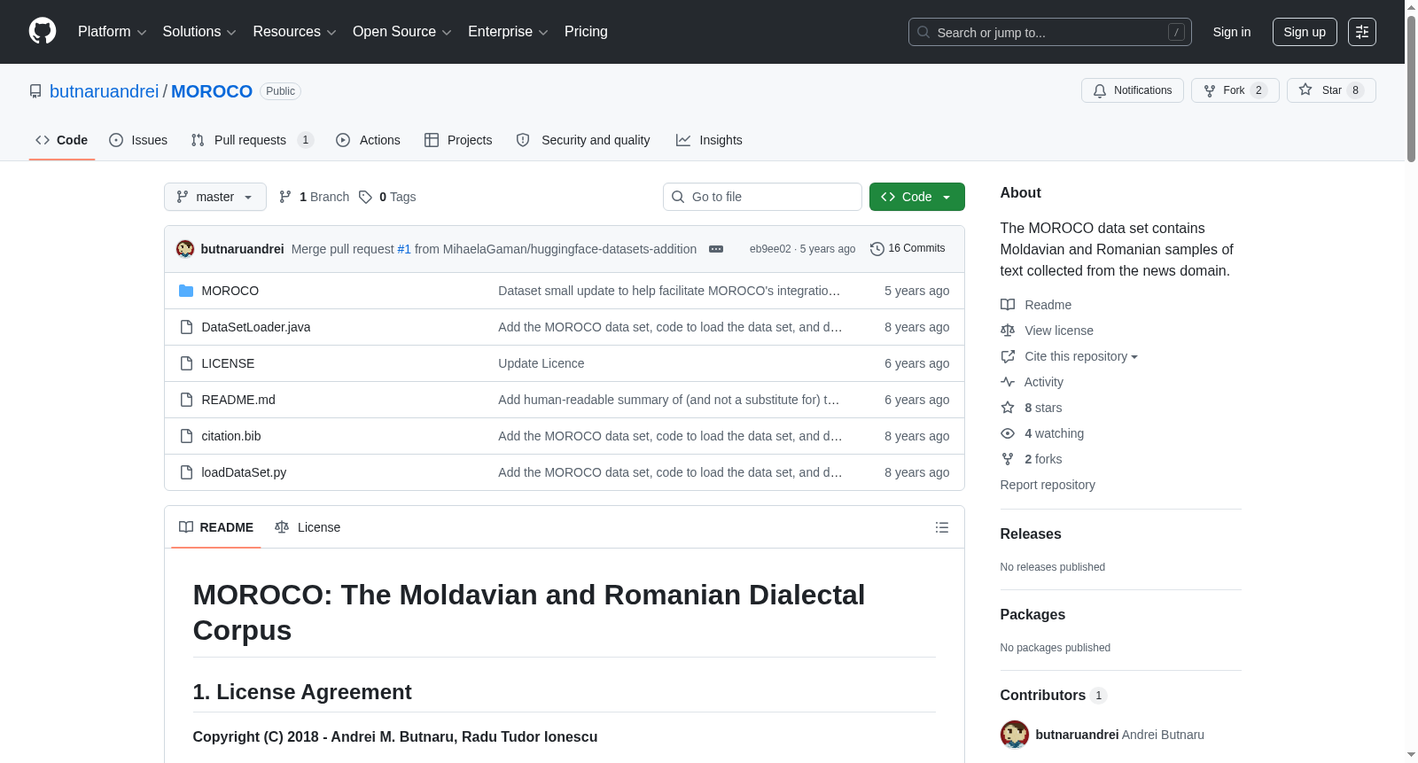The width and height of the screenshot is (1418, 763).
Task: Click Report repository link
Action: point(1048,485)
